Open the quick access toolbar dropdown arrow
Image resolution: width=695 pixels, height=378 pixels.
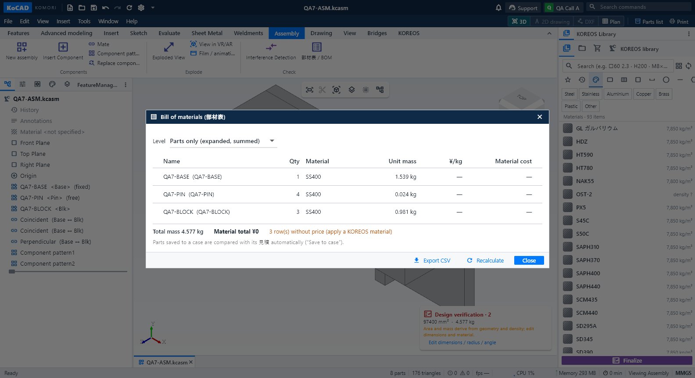click(153, 7)
